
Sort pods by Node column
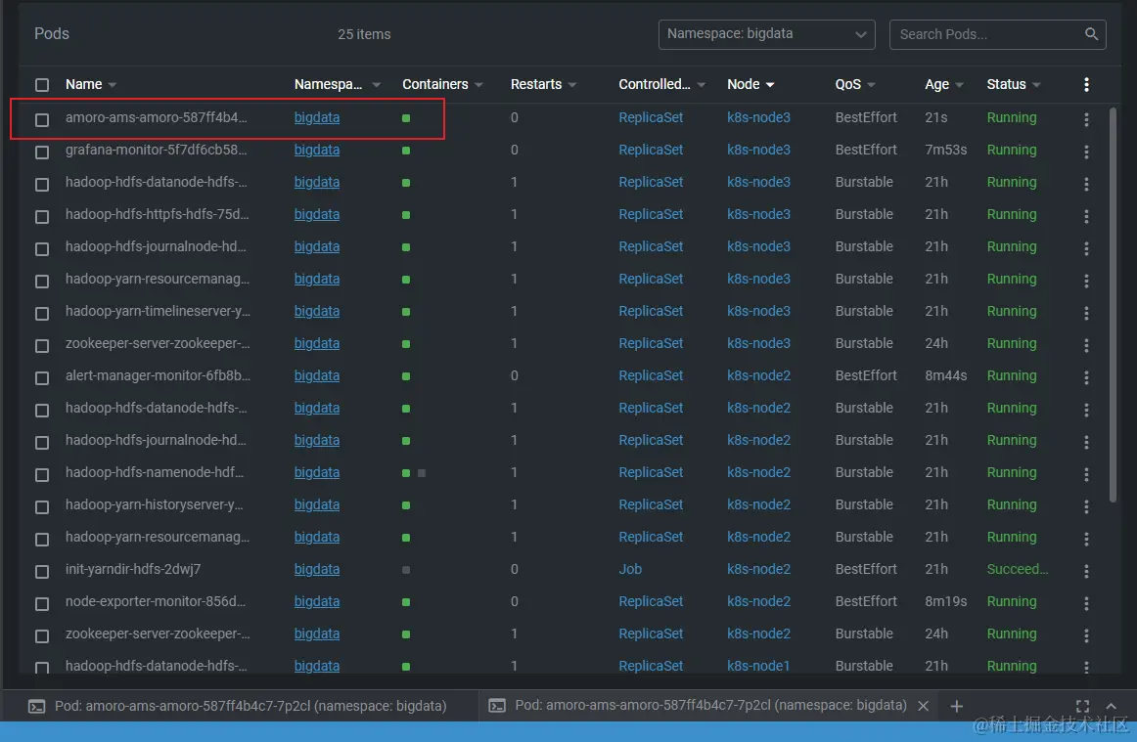pos(750,84)
